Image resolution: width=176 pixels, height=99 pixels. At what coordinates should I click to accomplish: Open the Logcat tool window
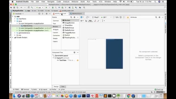tap(43, 89)
